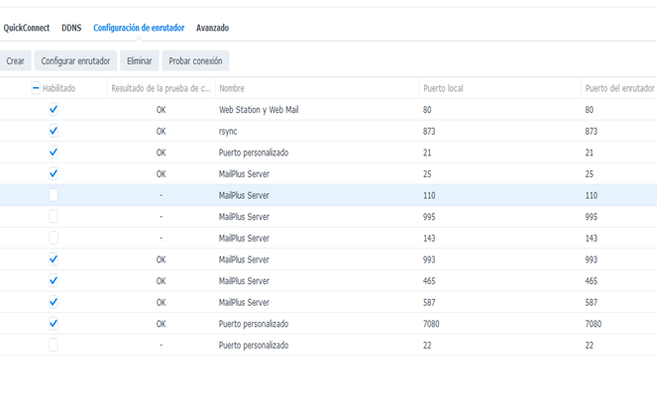Click the Crear button
The width and height of the screenshot is (657, 406).
(15, 60)
